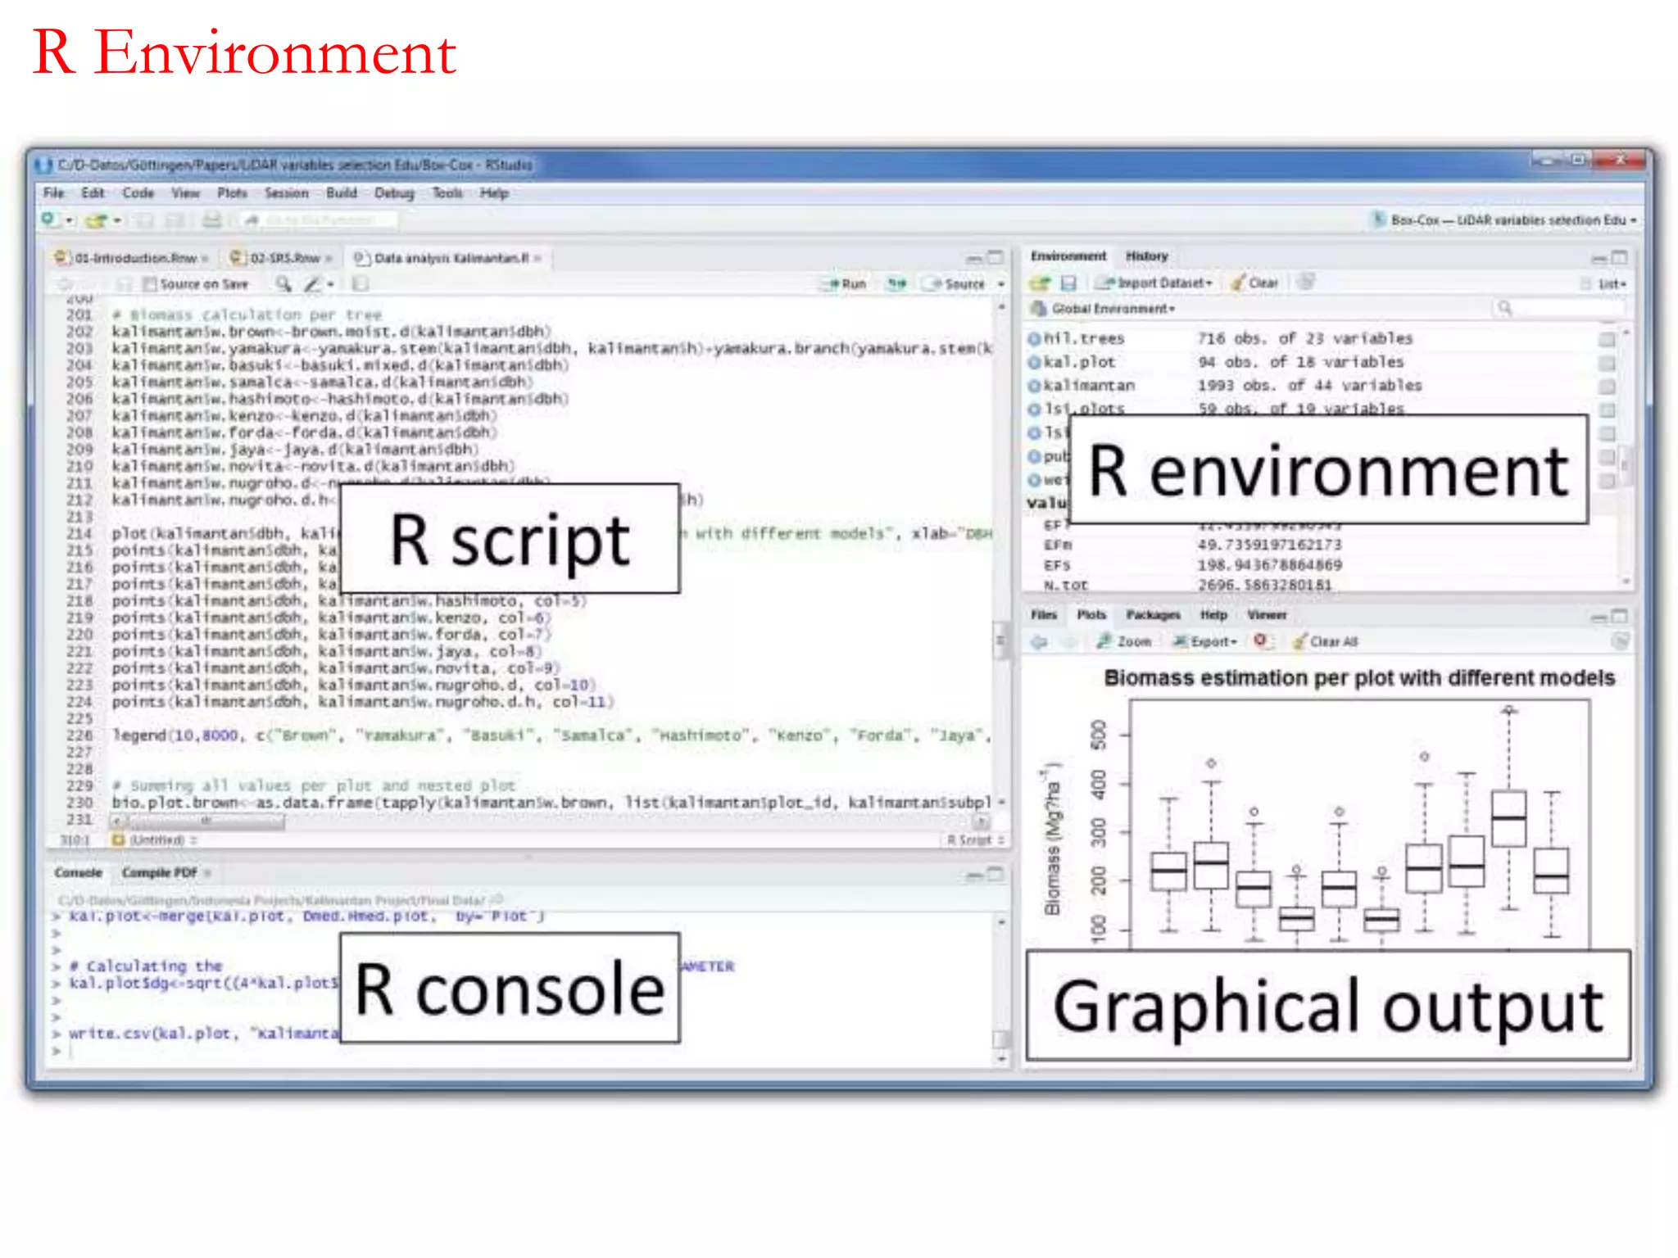Screen dimensions: 1678x1258
Task: Click the Find/Replace magnifier icon in editor toolbar
Action: pos(283,283)
